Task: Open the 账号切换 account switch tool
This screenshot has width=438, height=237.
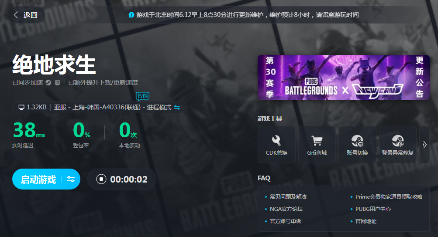Action: (357, 145)
